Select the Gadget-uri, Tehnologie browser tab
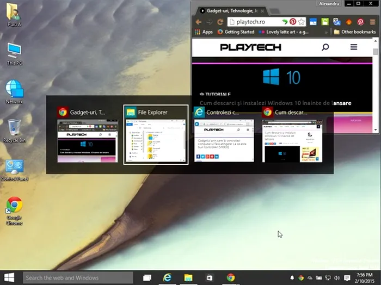381x285 pixels. coord(231,11)
